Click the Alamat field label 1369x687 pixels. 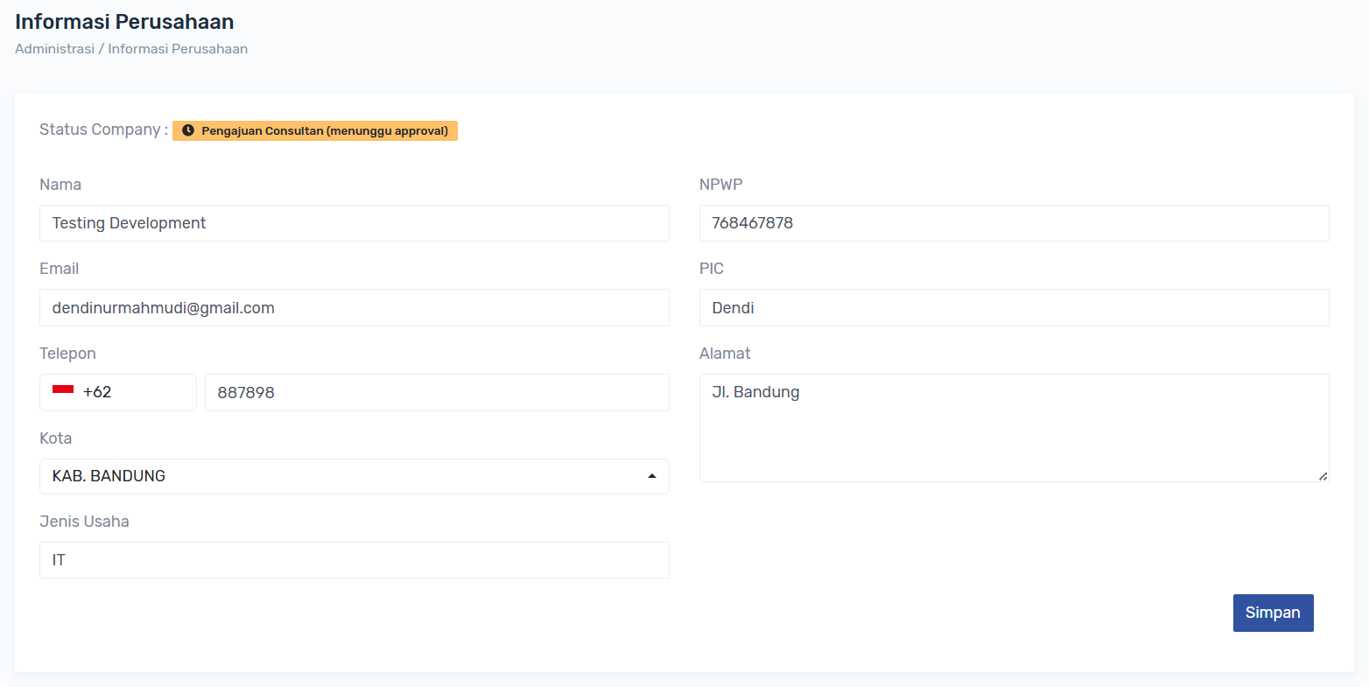click(725, 354)
